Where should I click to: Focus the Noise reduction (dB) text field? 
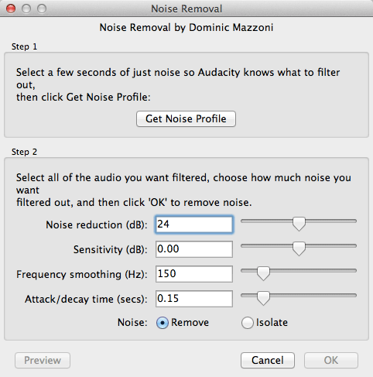[194, 224]
